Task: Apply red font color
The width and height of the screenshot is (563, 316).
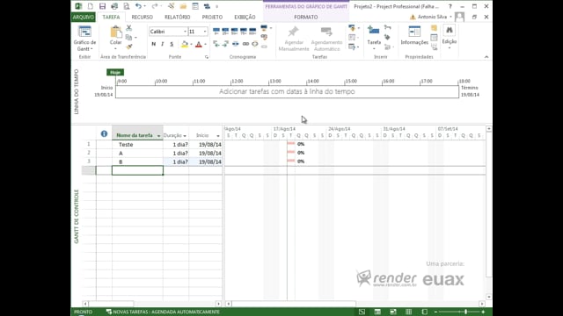Action: (x=199, y=44)
